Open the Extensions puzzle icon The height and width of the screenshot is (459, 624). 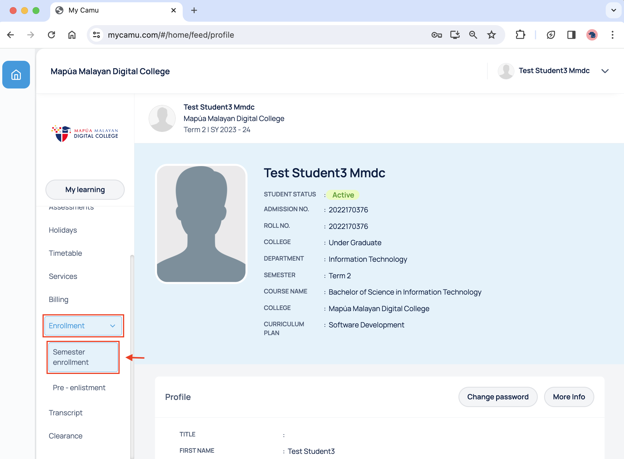click(x=520, y=35)
